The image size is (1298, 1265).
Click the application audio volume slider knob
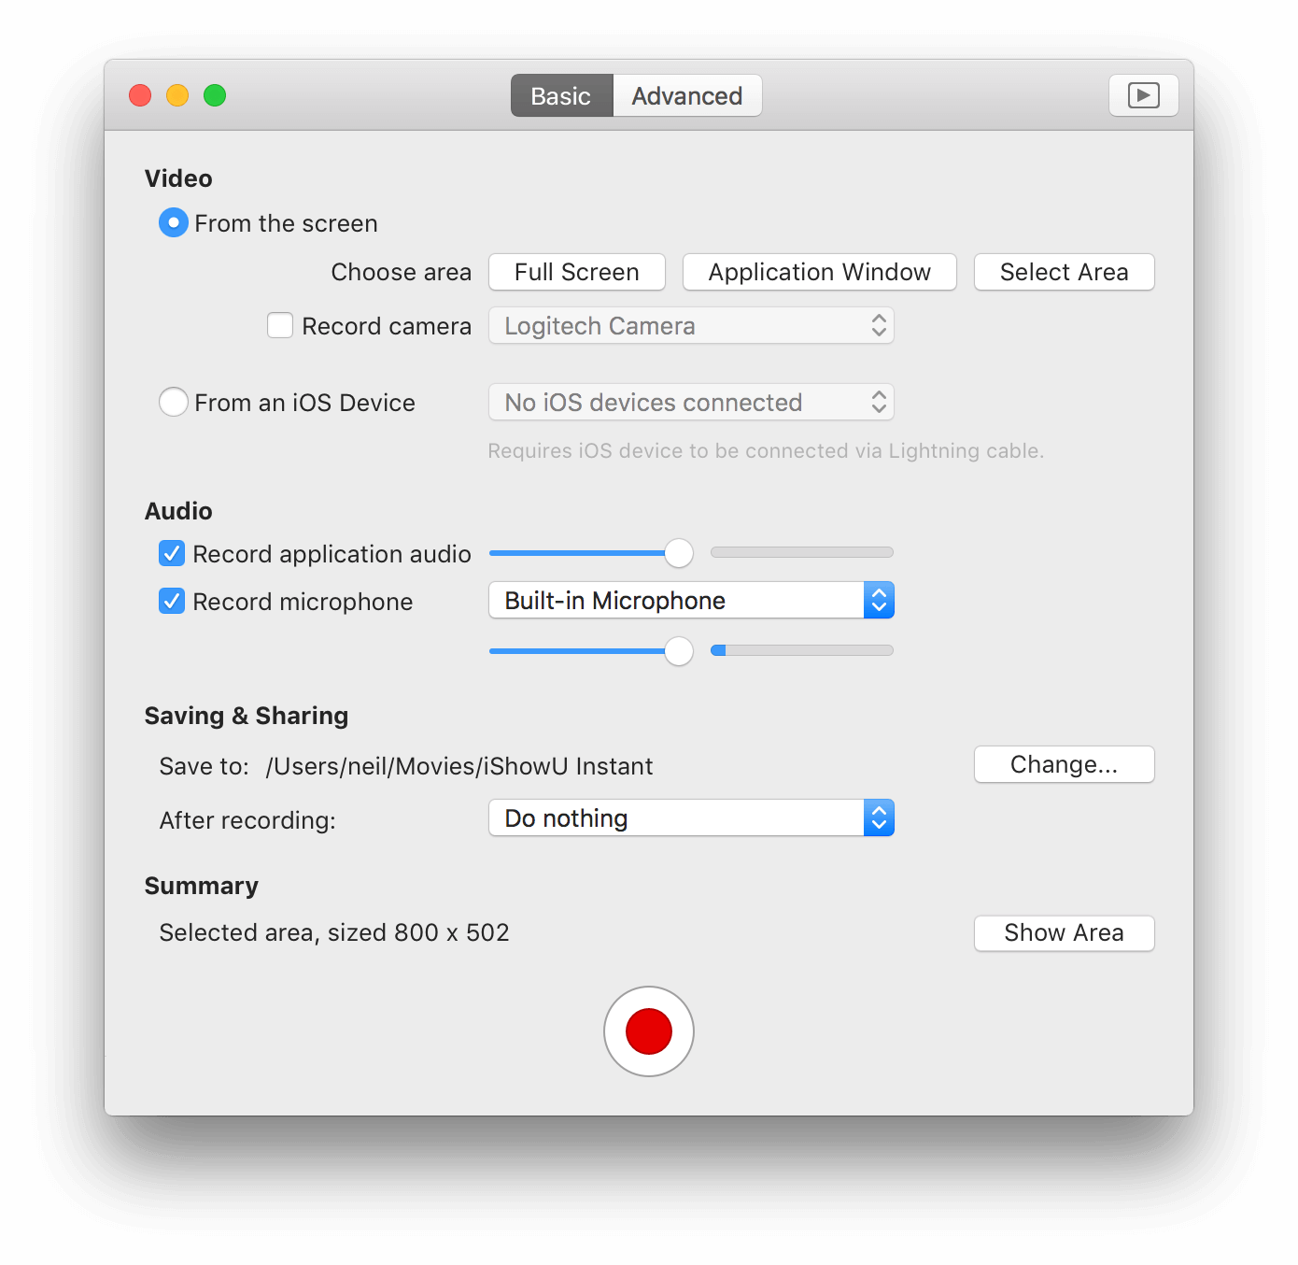tap(679, 553)
